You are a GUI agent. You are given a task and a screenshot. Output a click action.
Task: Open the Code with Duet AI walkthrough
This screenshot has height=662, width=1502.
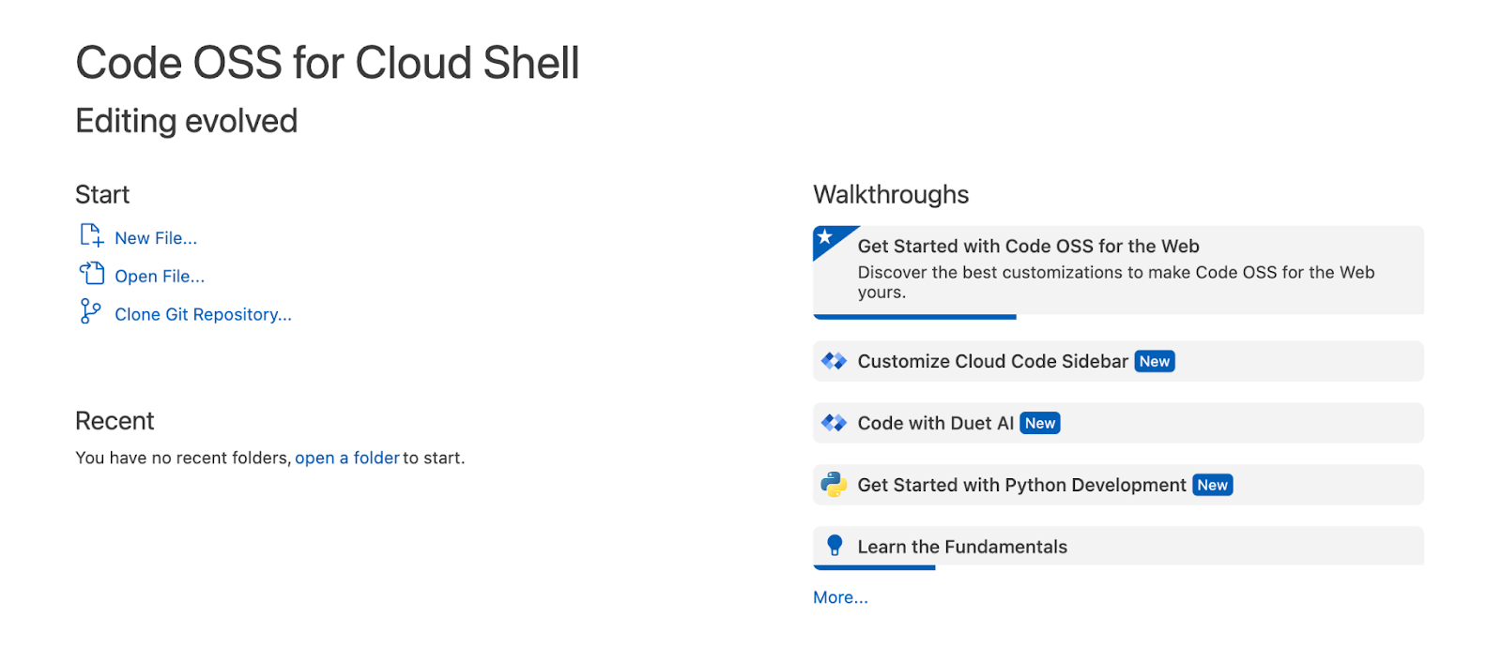1117,422
